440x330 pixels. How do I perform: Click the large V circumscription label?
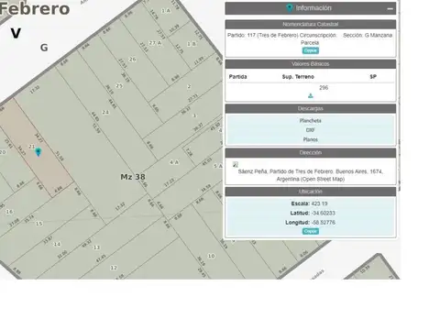(x=16, y=33)
